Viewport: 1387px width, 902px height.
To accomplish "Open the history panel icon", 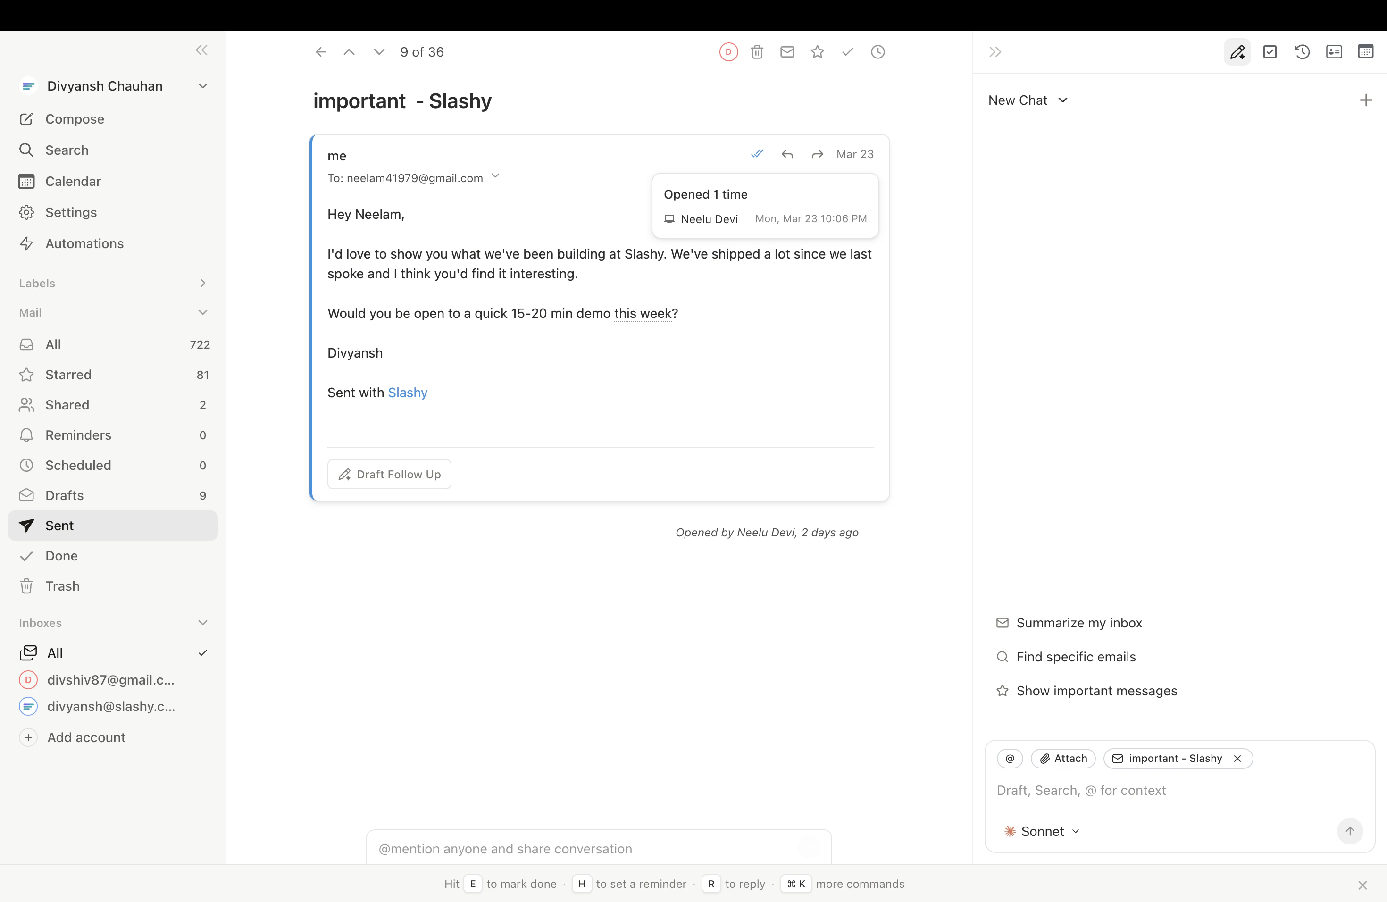I will pyautogui.click(x=1303, y=51).
